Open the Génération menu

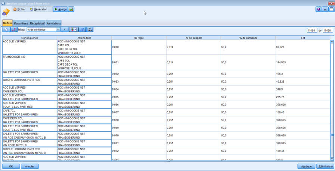38,9
